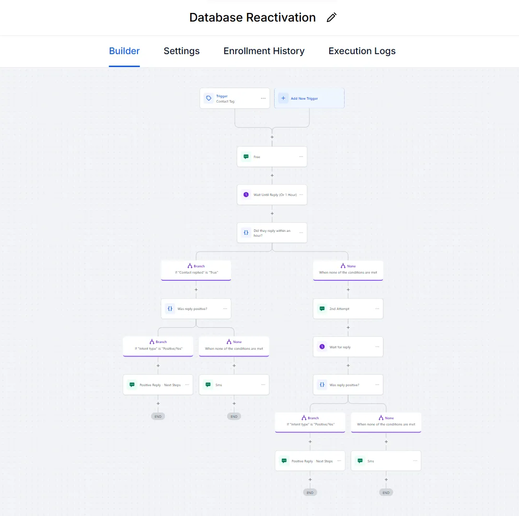Select the 'Did they reply within an hour?' node

tap(272, 233)
